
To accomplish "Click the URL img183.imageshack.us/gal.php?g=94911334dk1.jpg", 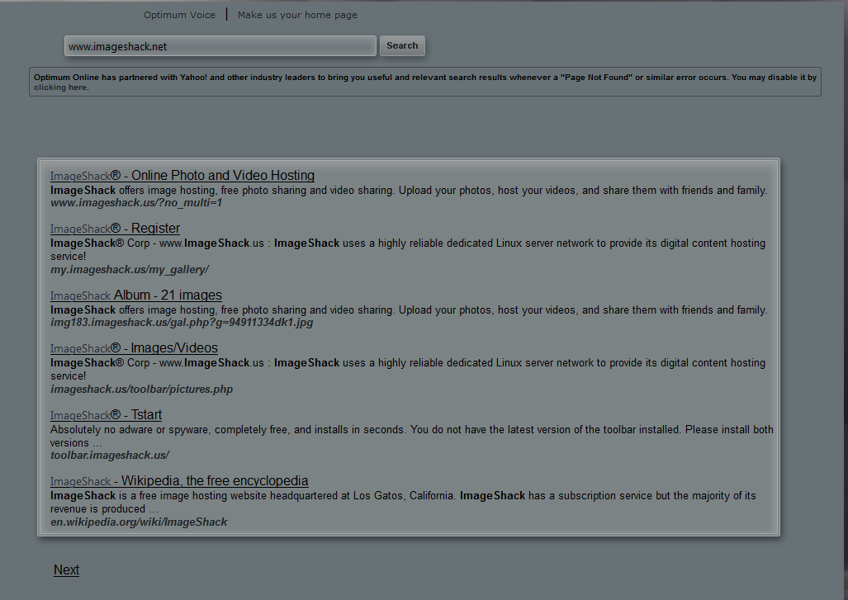I will (182, 323).
